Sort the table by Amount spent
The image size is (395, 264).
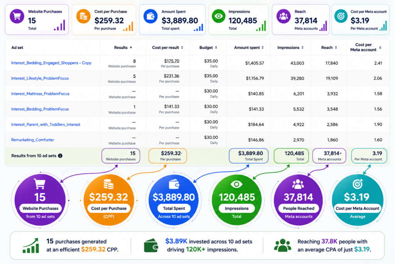tap(262, 48)
